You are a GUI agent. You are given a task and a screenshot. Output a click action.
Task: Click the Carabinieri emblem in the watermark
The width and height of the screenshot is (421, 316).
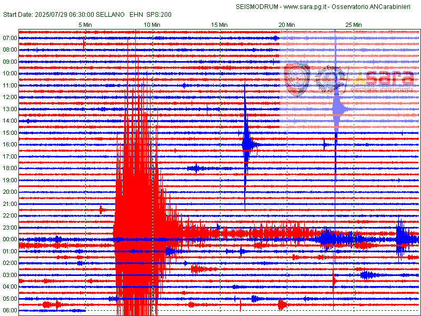coord(298,78)
